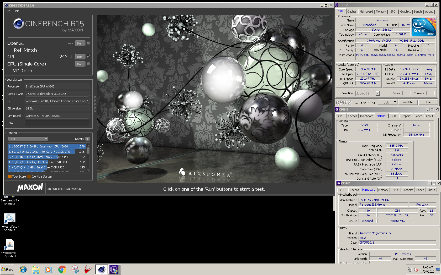
Task: Select ranking entry Intel Core i7-3770 CPU
Action: (x=47, y=162)
